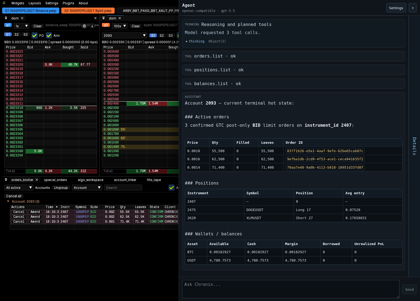This screenshot has height=301, width=420.
Task: Switch to the special_orders tab
Action: pyautogui.click(x=55, y=180)
